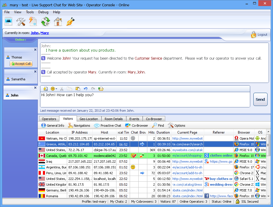The width and height of the screenshot is (273, 207).
Task: Click Options toolbar button
Action: 176,126
